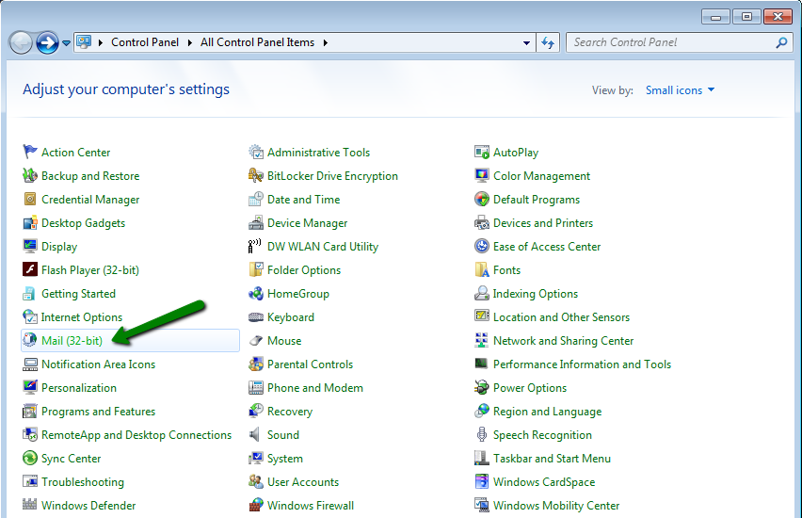Open the Windows CardSpace link
Viewport: 802px width, 518px height.
(x=544, y=481)
